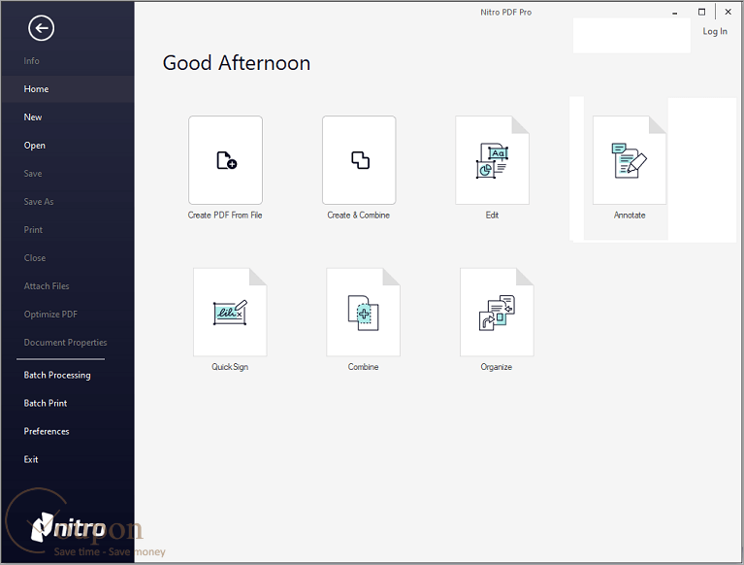Open Document Properties in the sidebar
The height and width of the screenshot is (565, 744).
[66, 343]
